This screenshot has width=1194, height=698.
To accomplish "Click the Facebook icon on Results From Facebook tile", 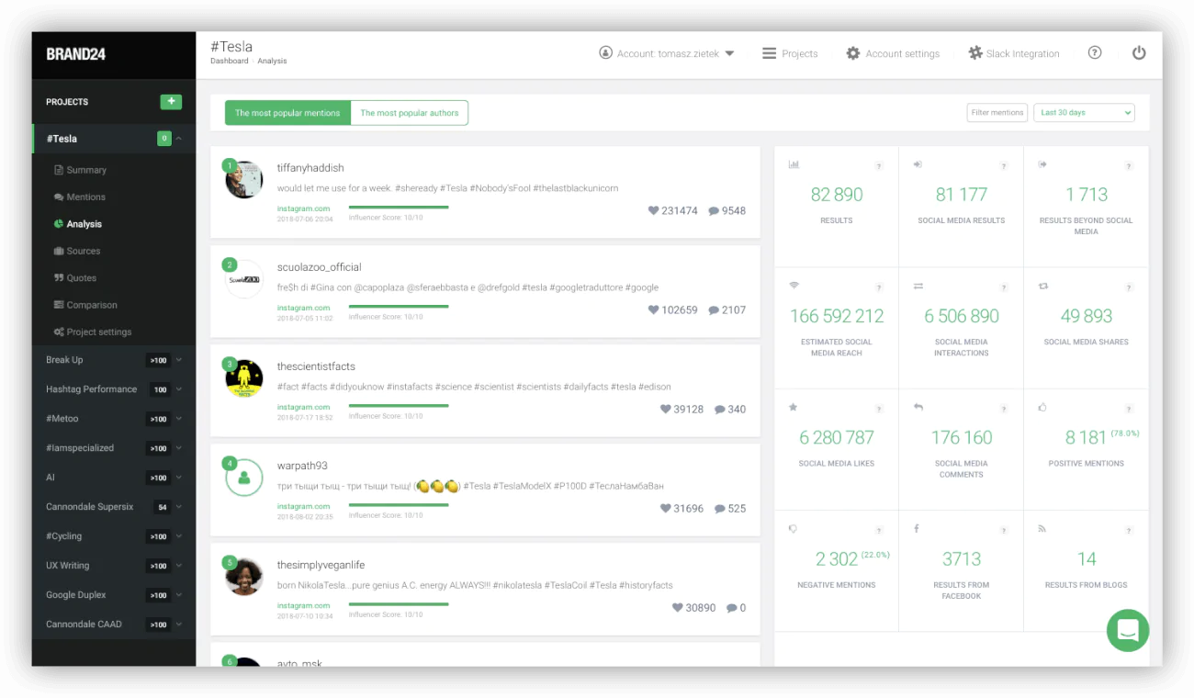I will (x=918, y=529).
